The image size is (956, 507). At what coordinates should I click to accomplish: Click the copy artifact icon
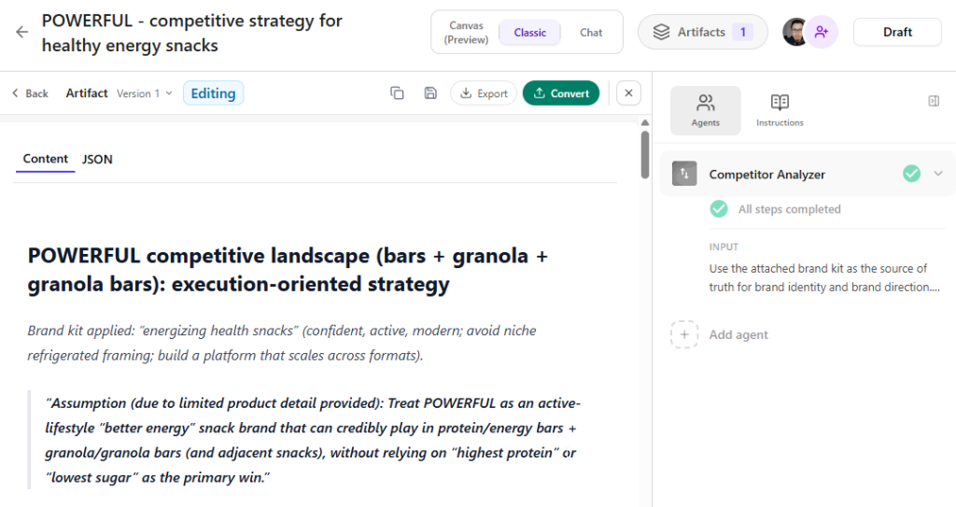397,92
